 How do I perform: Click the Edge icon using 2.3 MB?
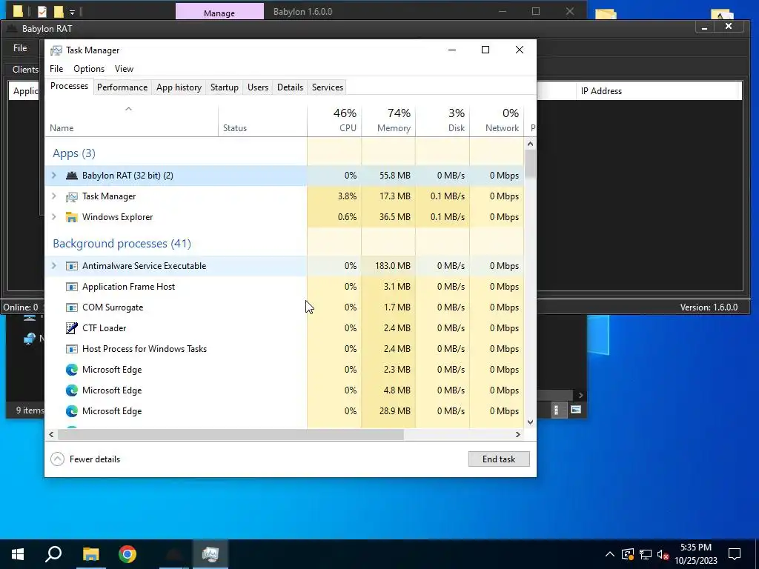tap(72, 370)
